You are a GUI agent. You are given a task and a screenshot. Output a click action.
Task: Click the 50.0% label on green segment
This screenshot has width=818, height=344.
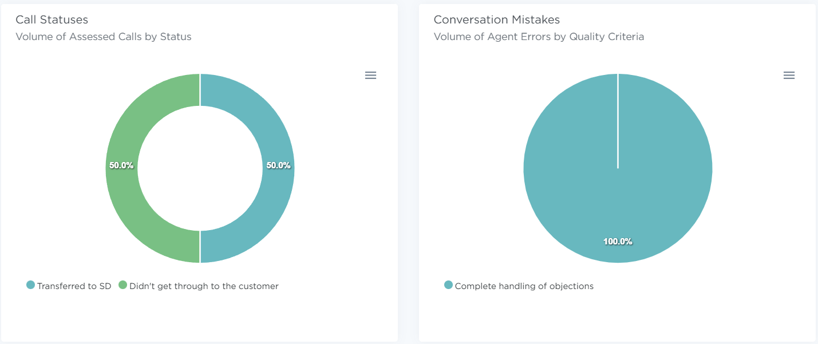[x=121, y=165]
